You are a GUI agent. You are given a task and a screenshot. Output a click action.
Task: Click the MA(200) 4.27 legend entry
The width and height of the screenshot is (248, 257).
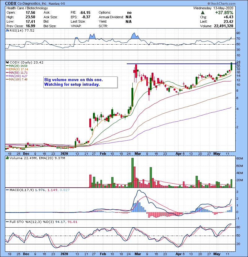tap(17, 76)
